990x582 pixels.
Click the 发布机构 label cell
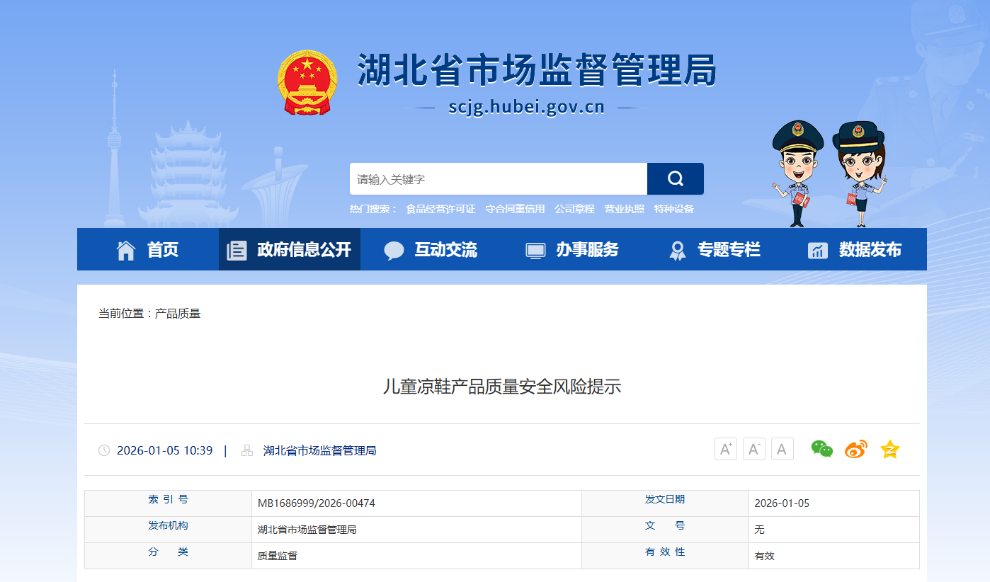pyautogui.click(x=169, y=530)
